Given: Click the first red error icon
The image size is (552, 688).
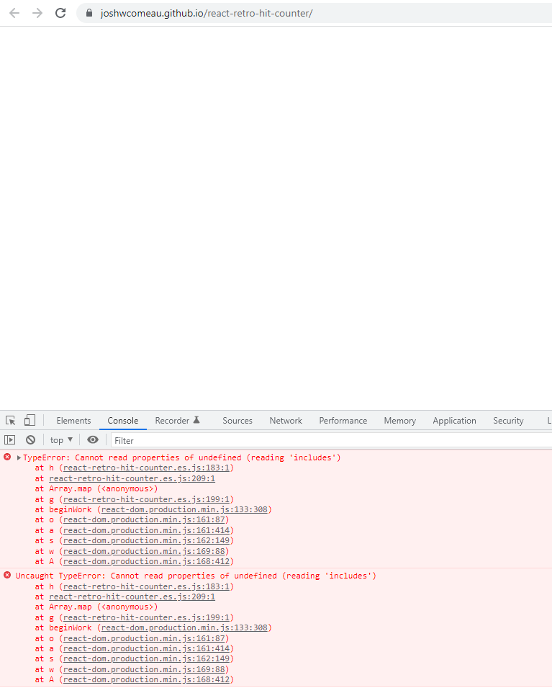Looking at the screenshot, I should pyautogui.click(x=7, y=457).
